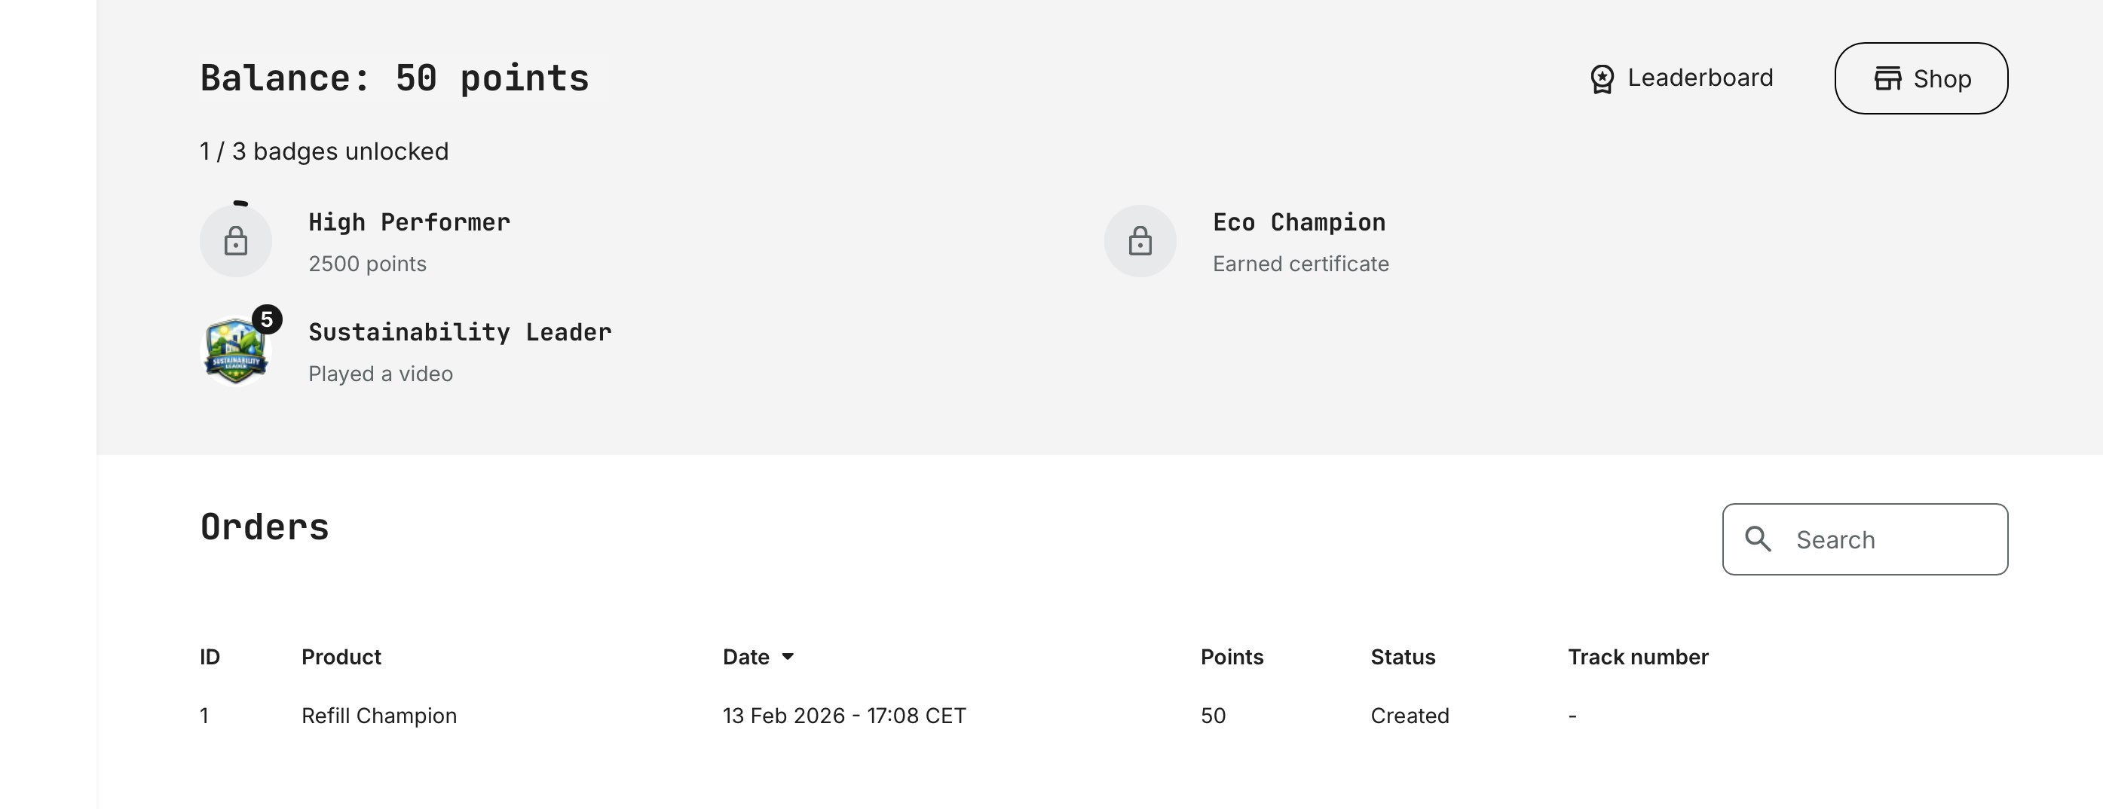Select the Sustainability Leader badge artwork

[235, 353]
